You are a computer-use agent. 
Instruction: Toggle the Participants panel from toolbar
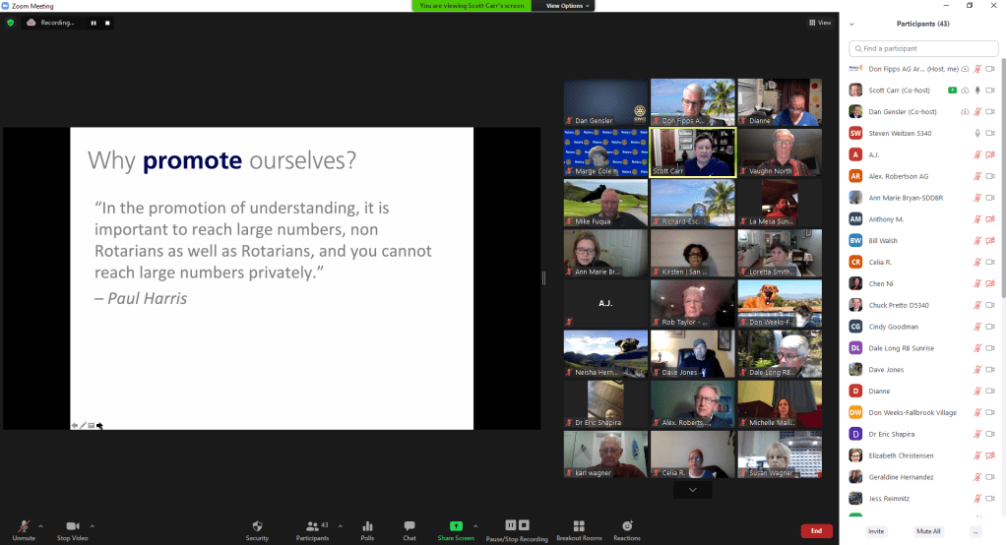pos(312,528)
